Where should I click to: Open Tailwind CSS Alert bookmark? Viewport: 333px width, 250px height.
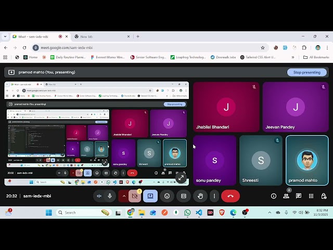(x=258, y=57)
